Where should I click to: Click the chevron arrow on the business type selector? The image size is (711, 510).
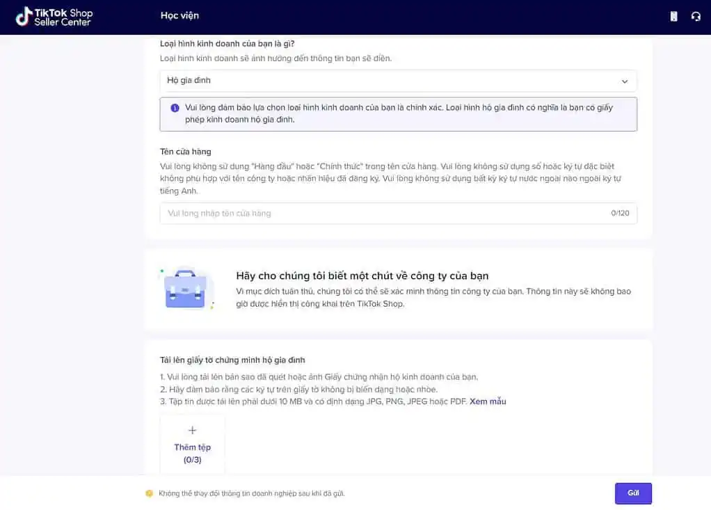coord(624,81)
